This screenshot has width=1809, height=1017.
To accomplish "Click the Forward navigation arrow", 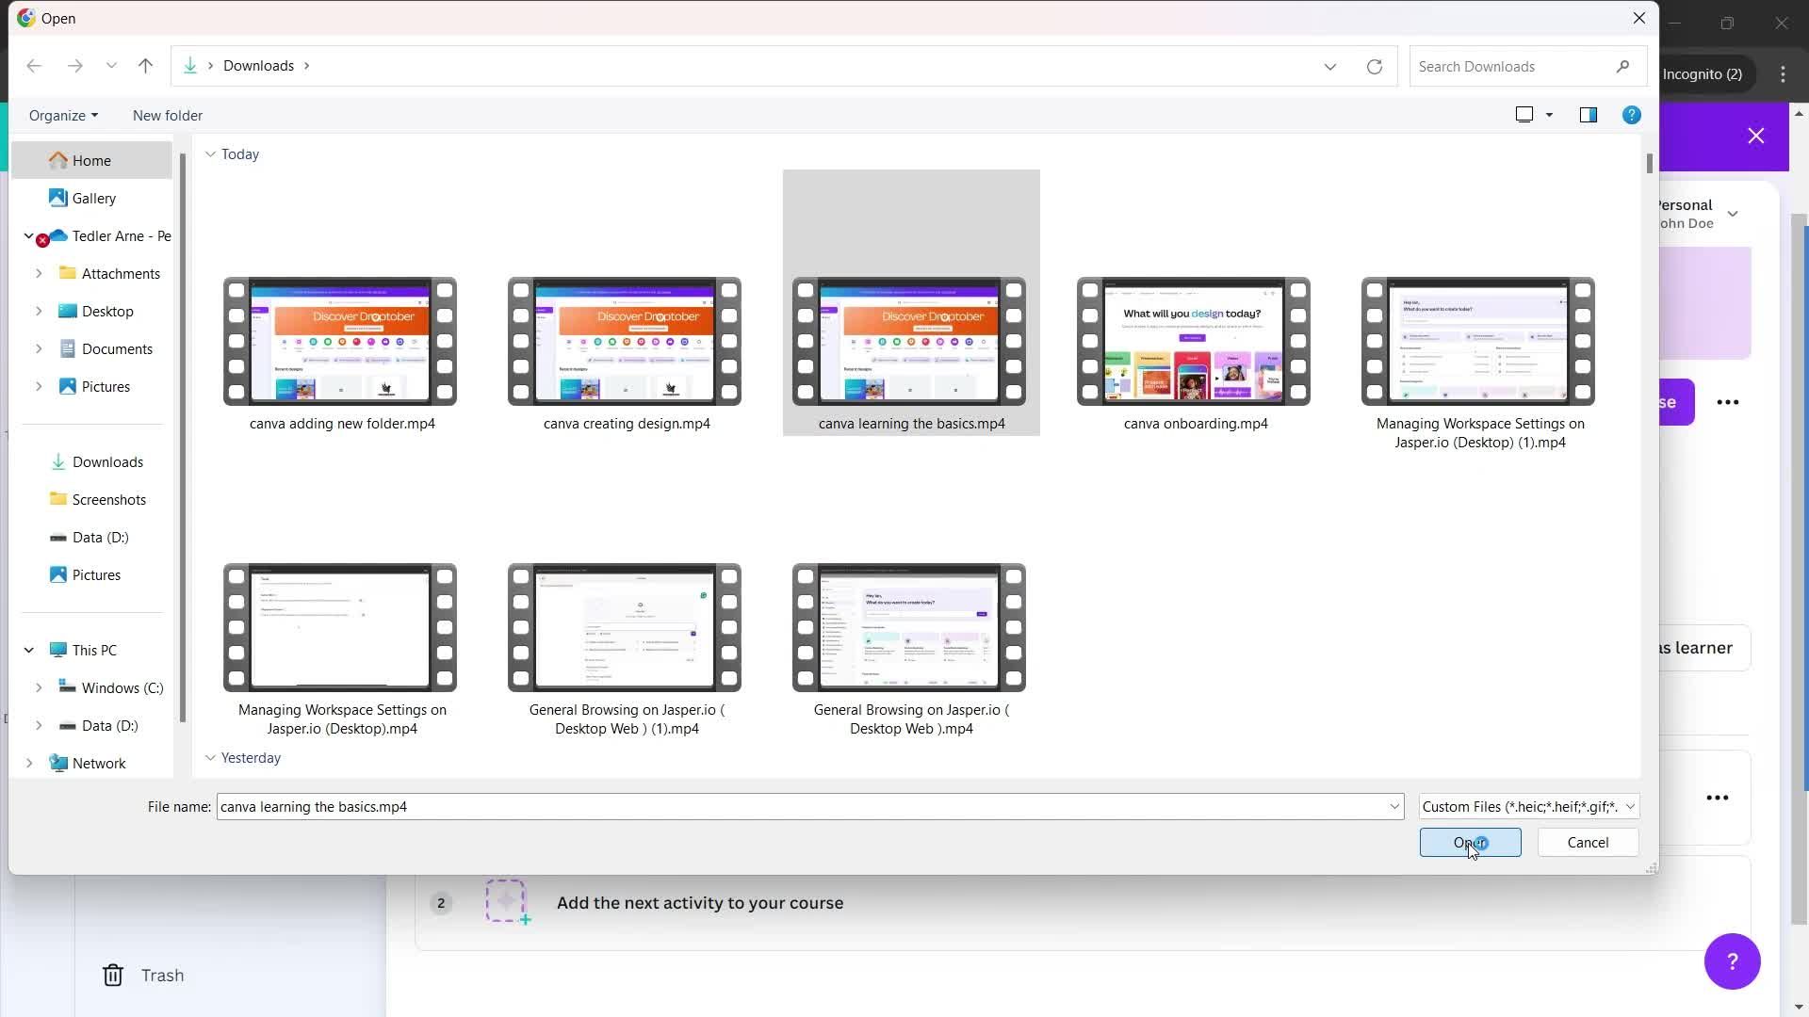I will (75, 66).
